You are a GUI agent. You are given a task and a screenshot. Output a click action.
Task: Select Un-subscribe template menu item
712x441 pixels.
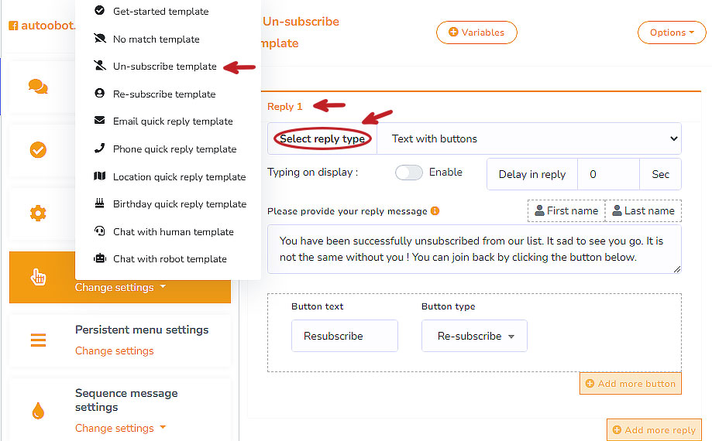(x=164, y=67)
